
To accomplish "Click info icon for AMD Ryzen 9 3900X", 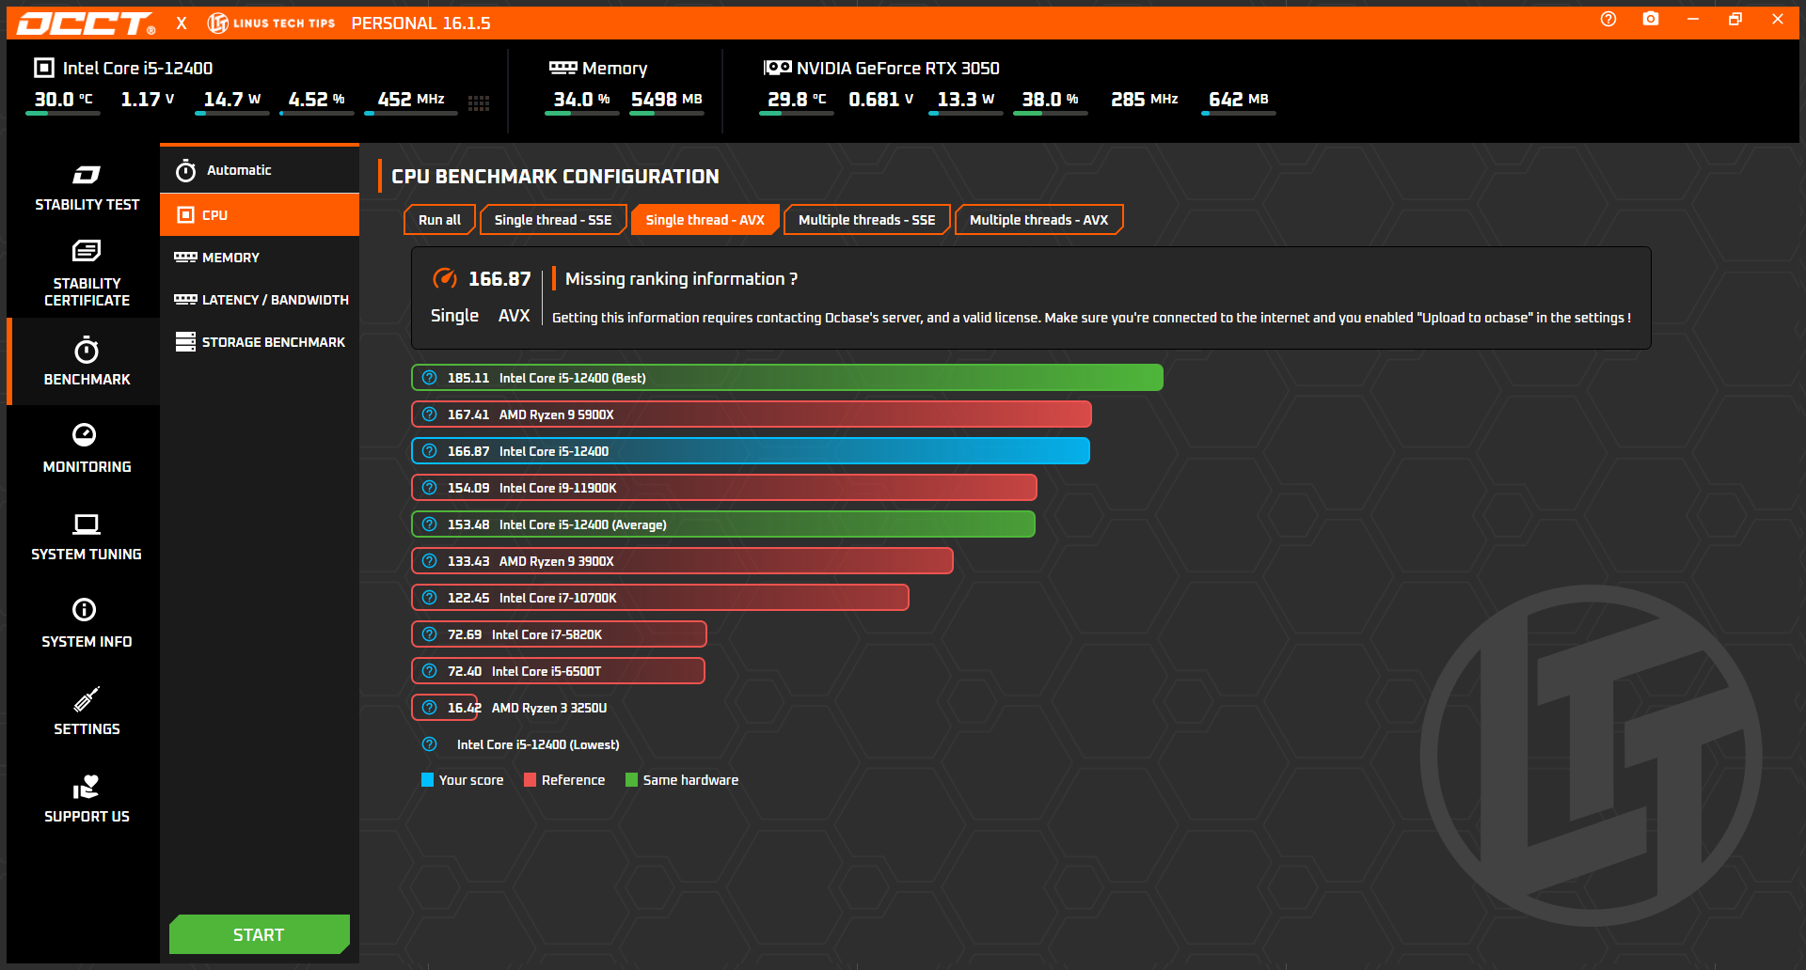I will [430, 561].
